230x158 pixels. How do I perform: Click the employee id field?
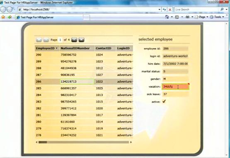(175, 48)
